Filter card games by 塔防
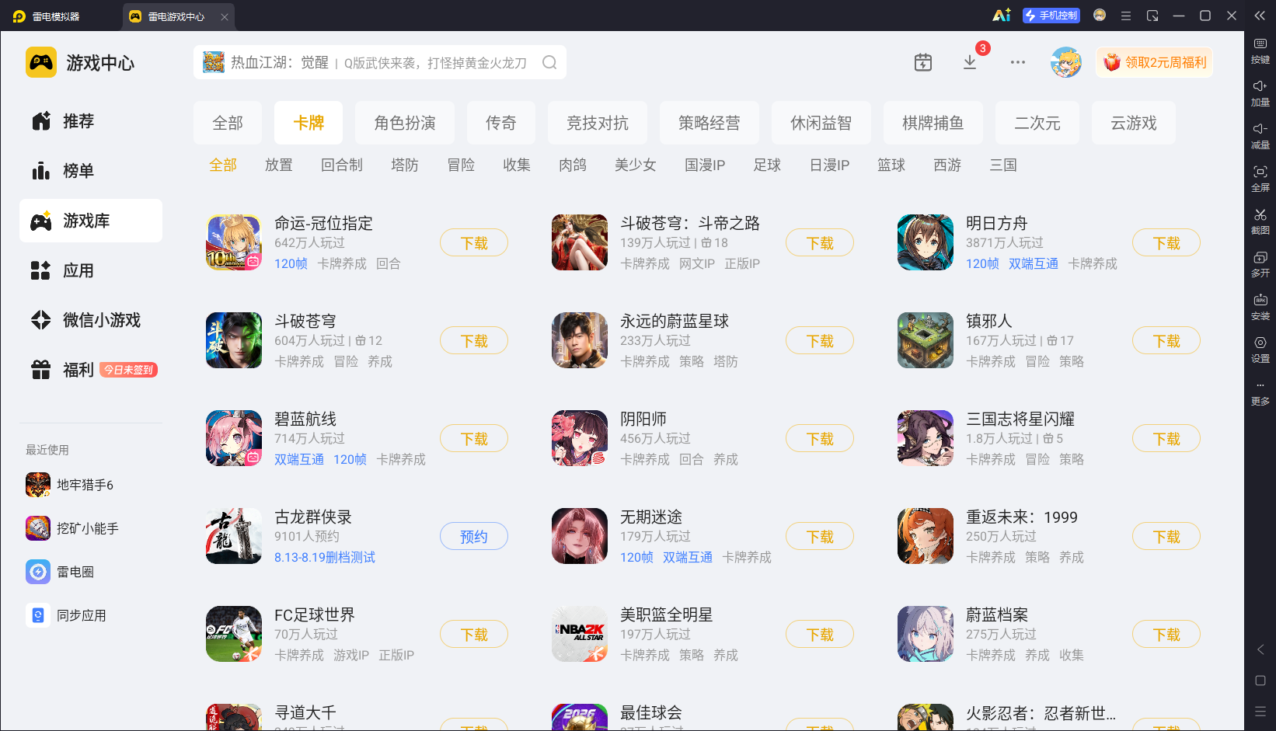This screenshot has width=1276, height=731. pyautogui.click(x=405, y=165)
